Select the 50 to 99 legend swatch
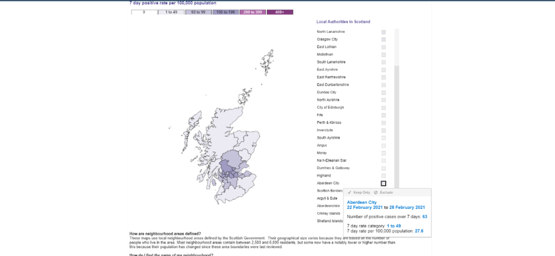 (198, 12)
